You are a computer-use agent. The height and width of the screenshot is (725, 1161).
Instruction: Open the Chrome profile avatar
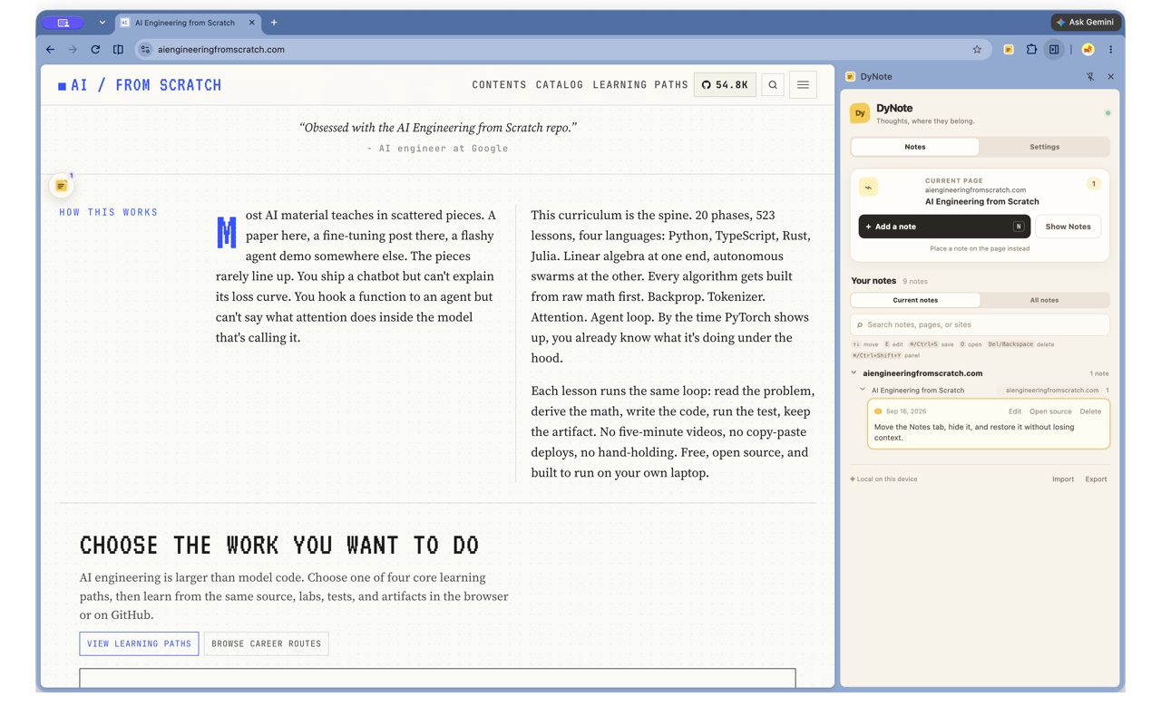1088,50
